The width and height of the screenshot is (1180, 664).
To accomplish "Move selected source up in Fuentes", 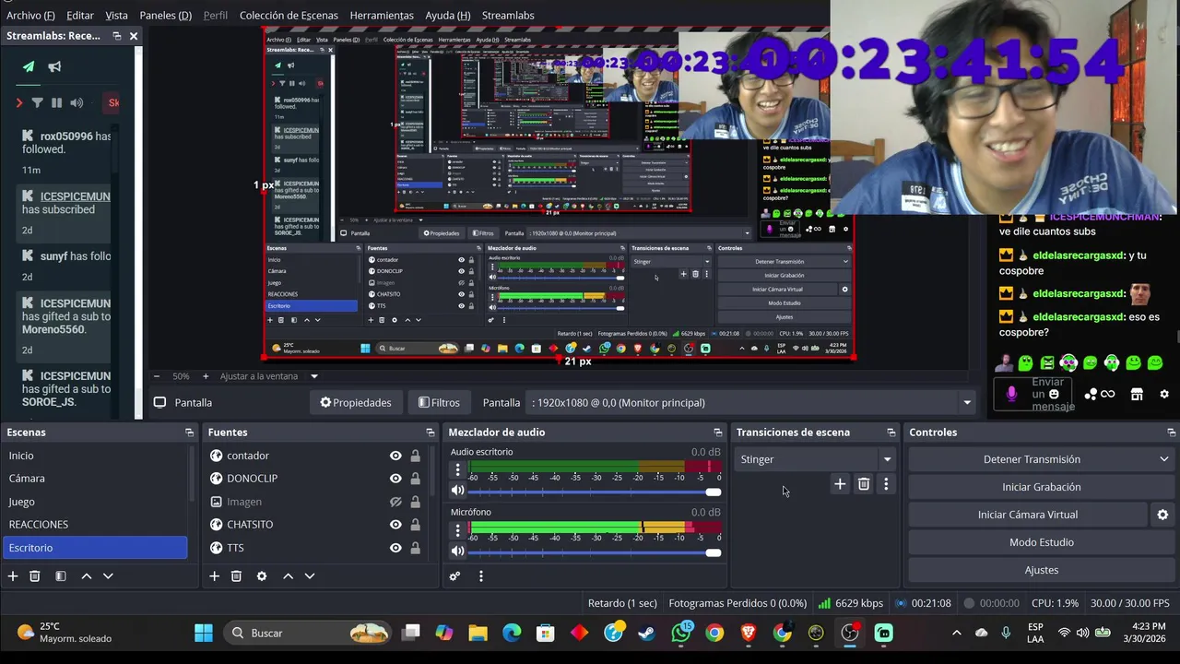I will pyautogui.click(x=288, y=576).
